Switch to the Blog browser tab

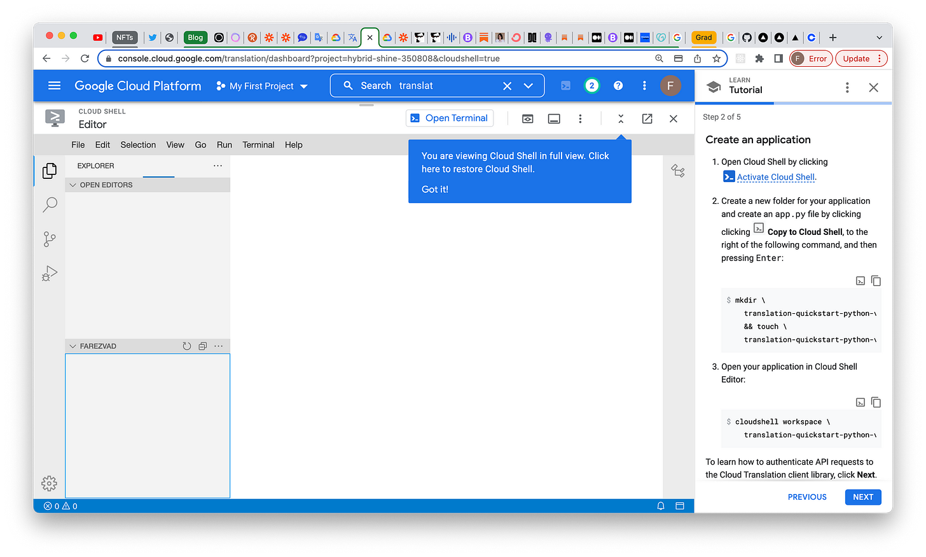(195, 38)
